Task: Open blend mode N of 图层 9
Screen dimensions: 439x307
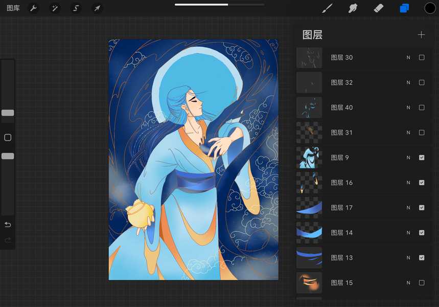Action: pos(408,158)
